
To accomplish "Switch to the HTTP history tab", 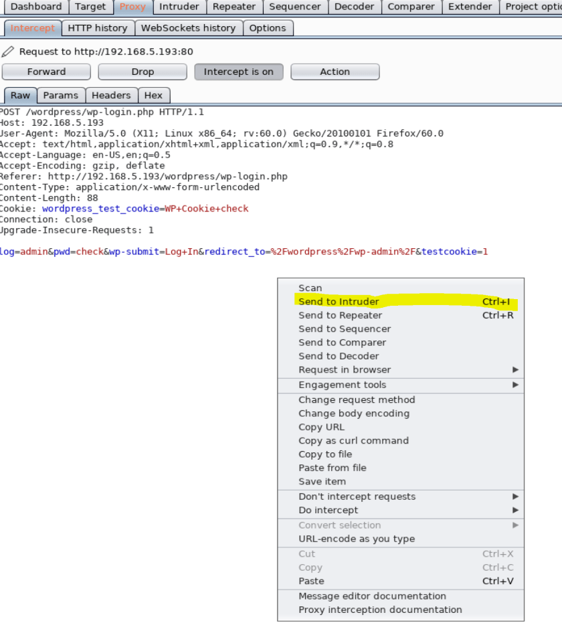I will click(x=97, y=28).
